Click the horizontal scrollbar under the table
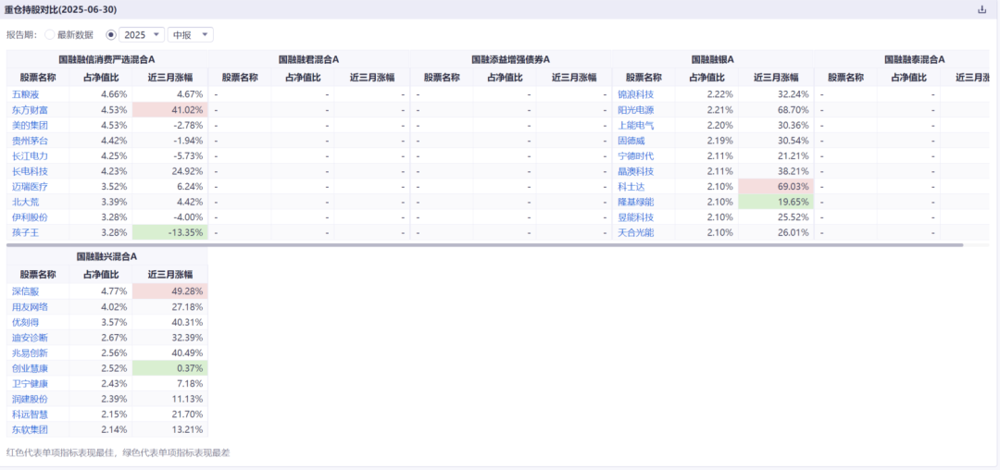The height and width of the screenshot is (470, 1000). [484, 244]
